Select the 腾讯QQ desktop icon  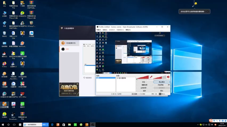4,54
